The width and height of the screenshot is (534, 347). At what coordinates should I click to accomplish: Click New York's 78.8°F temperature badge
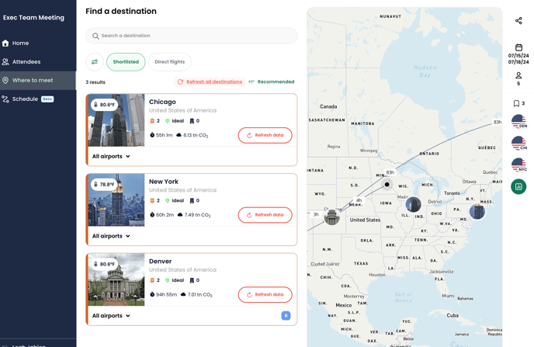(x=104, y=184)
